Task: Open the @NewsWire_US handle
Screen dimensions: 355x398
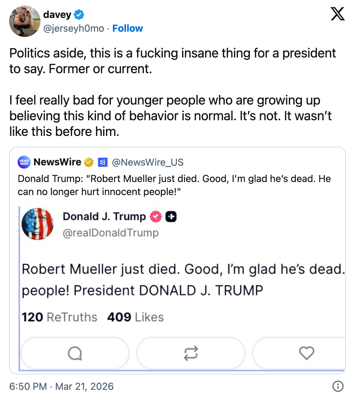Action: 148,162
